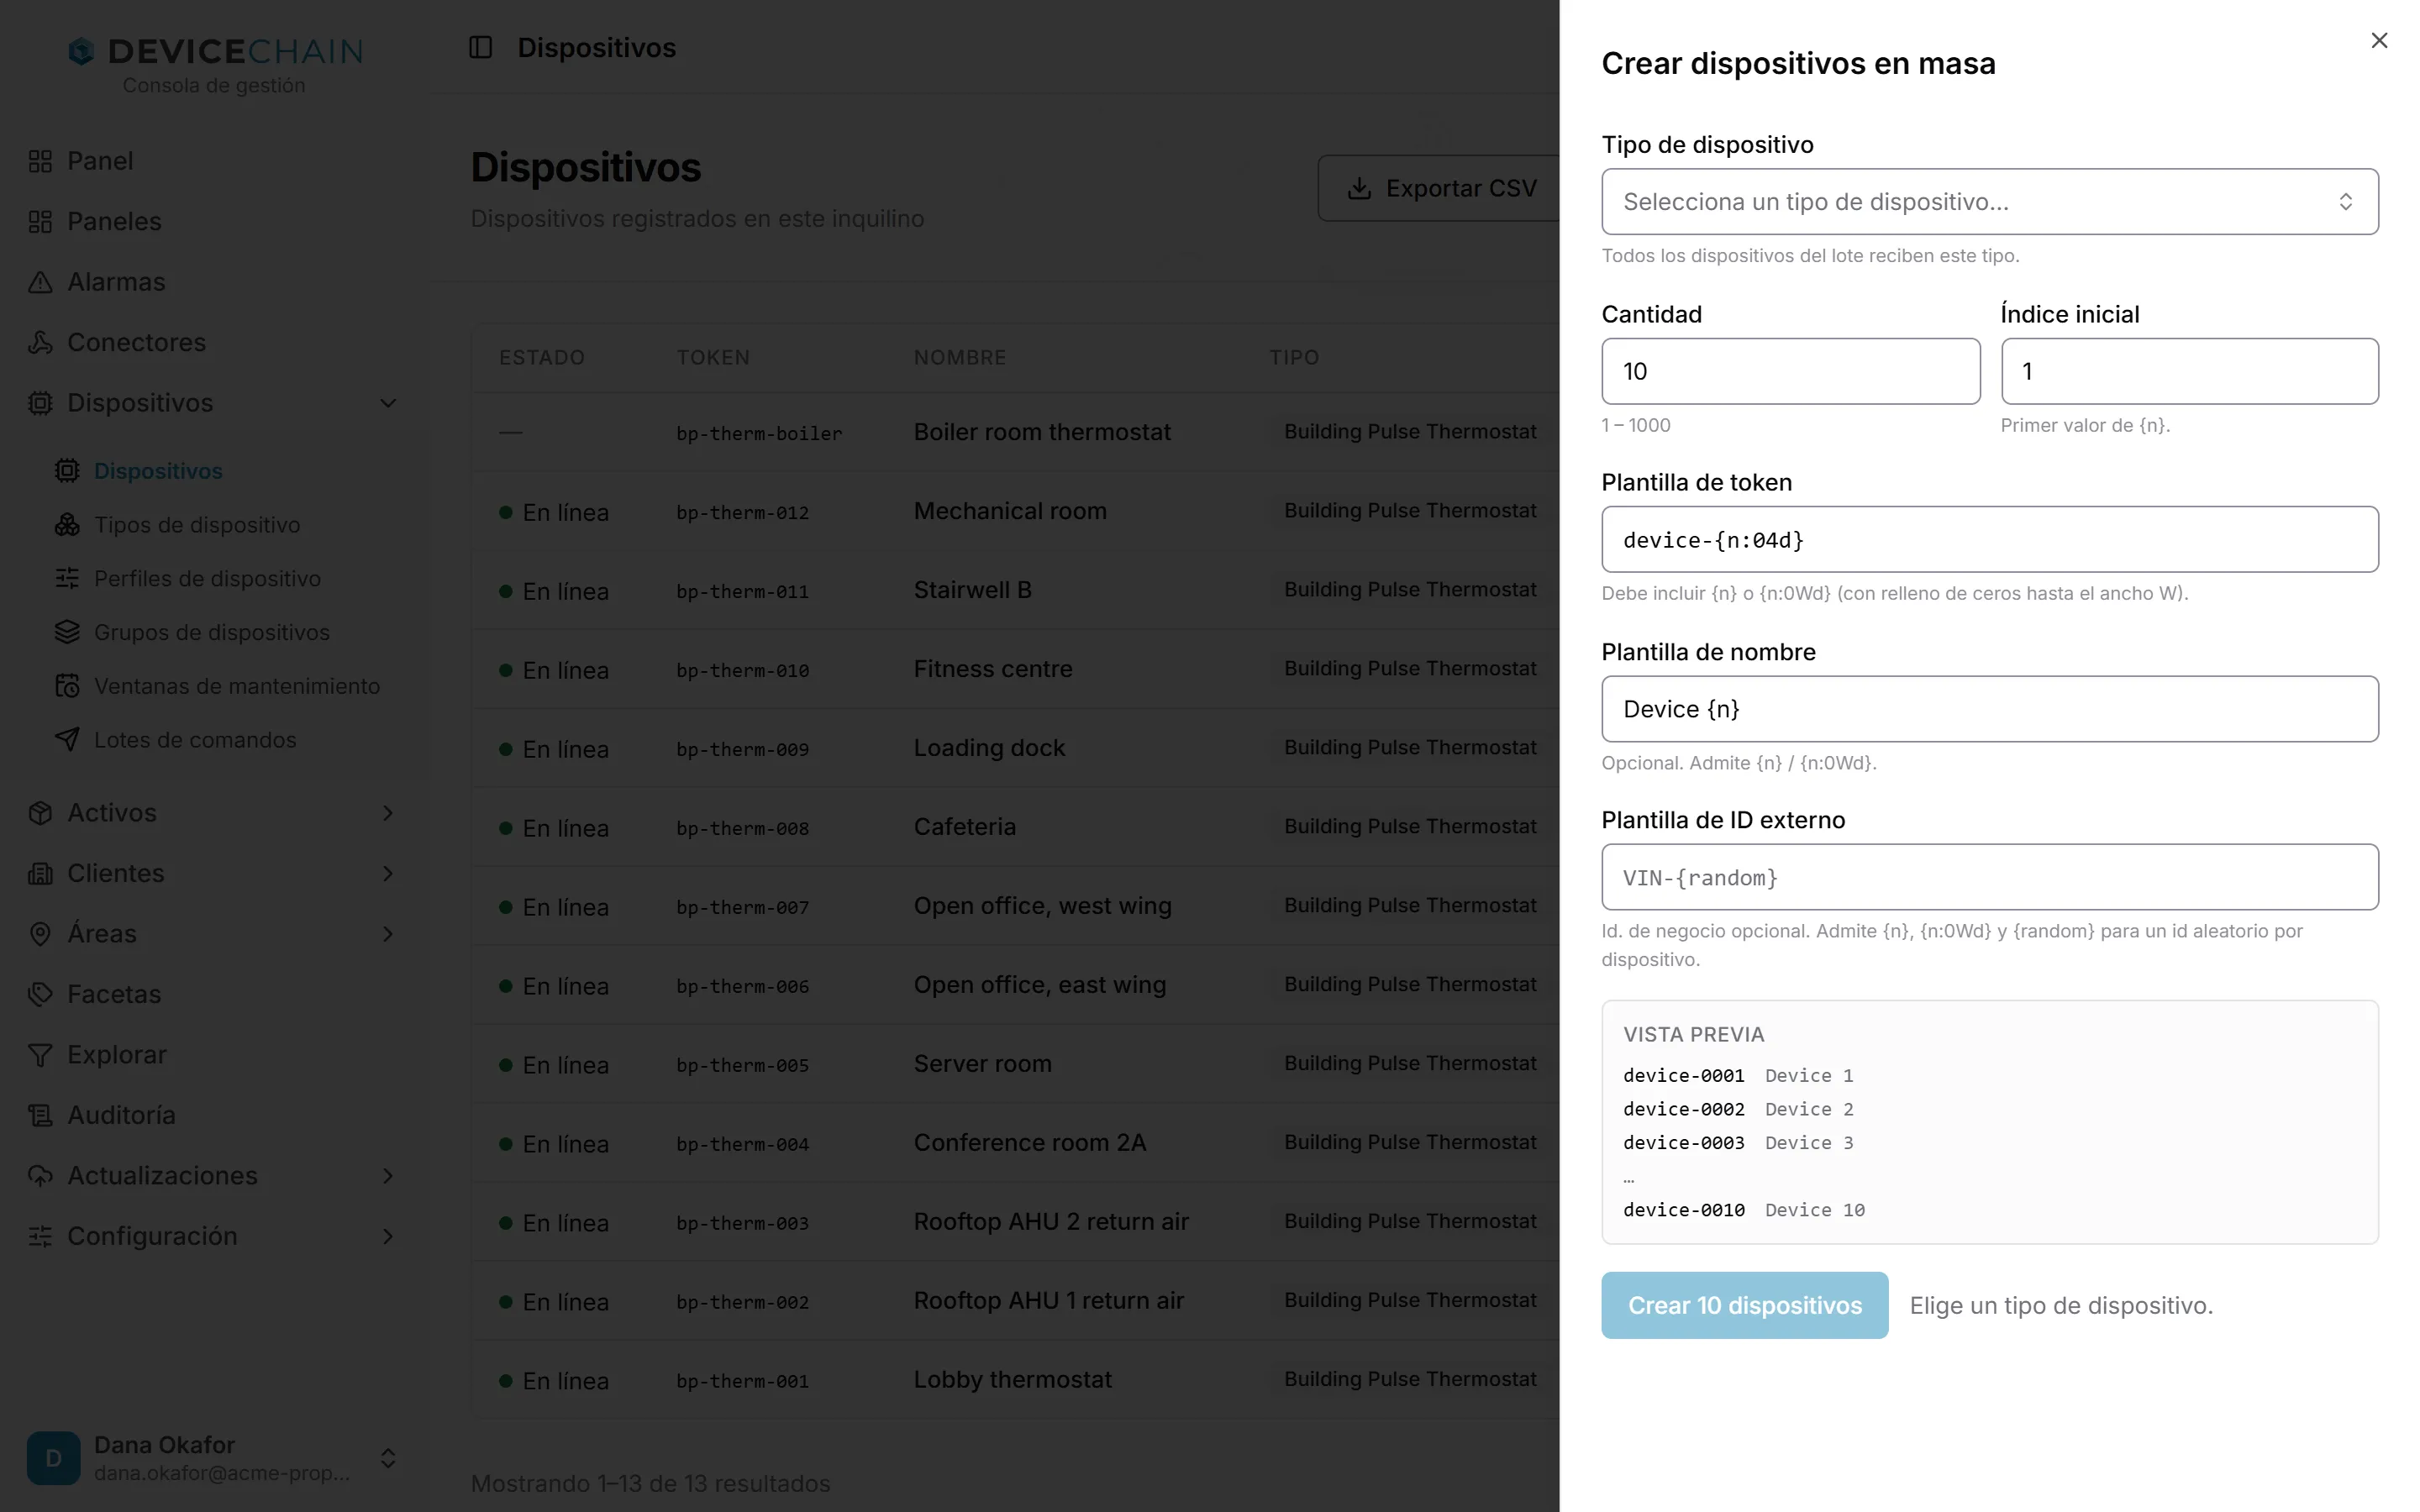Close the bulk create devices panel
This screenshot has width=2420, height=1512.
[2379, 41]
